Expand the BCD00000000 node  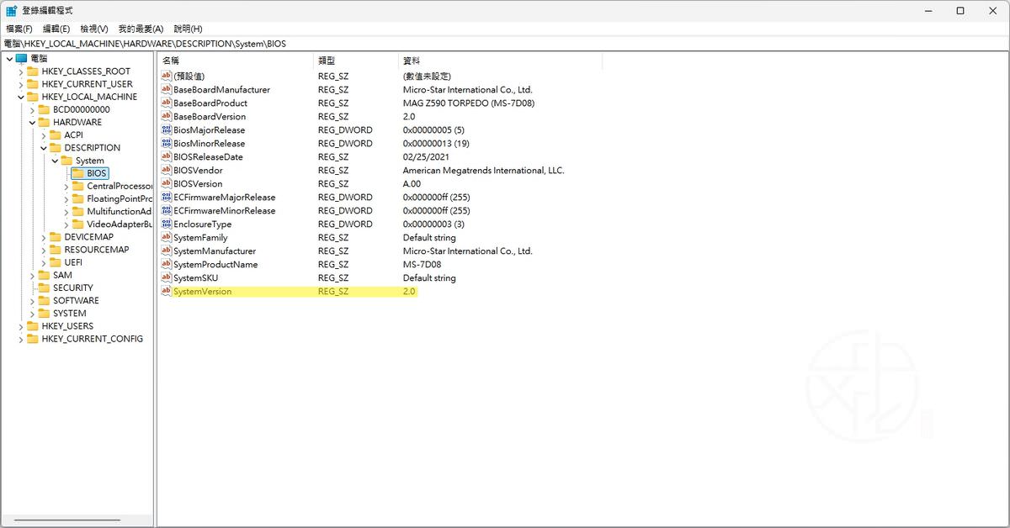(x=32, y=109)
